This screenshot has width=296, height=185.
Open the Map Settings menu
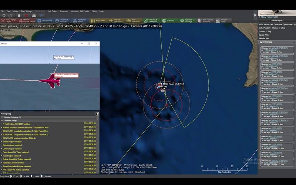pyautogui.click(x=26, y=11)
